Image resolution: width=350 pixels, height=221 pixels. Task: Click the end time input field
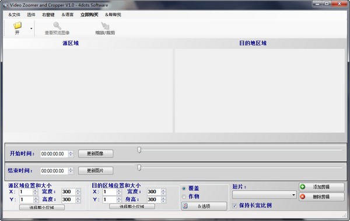(54, 171)
